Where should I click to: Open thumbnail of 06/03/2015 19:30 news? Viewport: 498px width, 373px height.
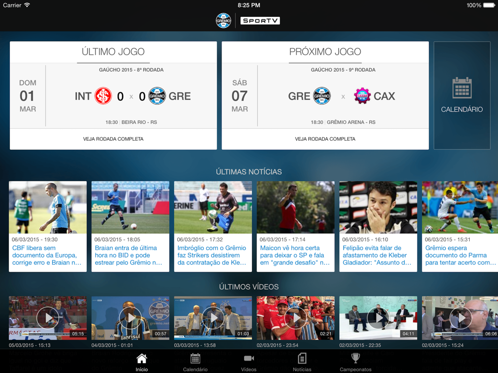[x=48, y=207]
